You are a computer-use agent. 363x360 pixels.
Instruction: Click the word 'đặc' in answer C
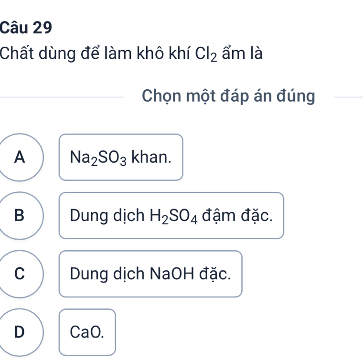(x=216, y=274)
